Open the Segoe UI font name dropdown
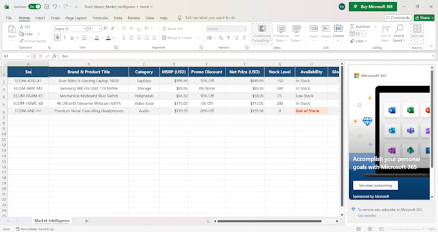 [x=84, y=29]
